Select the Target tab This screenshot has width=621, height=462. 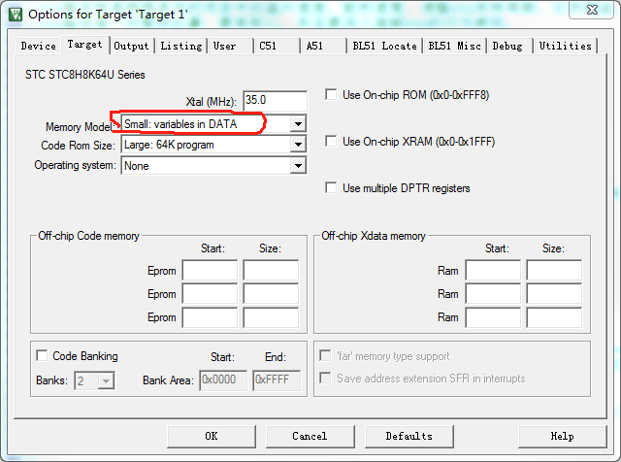(84, 45)
